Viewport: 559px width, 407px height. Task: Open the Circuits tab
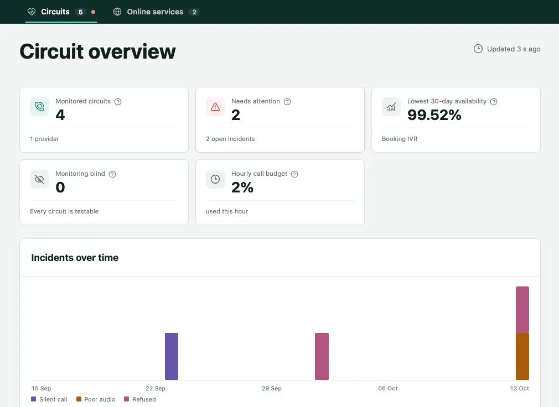[x=61, y=12]
